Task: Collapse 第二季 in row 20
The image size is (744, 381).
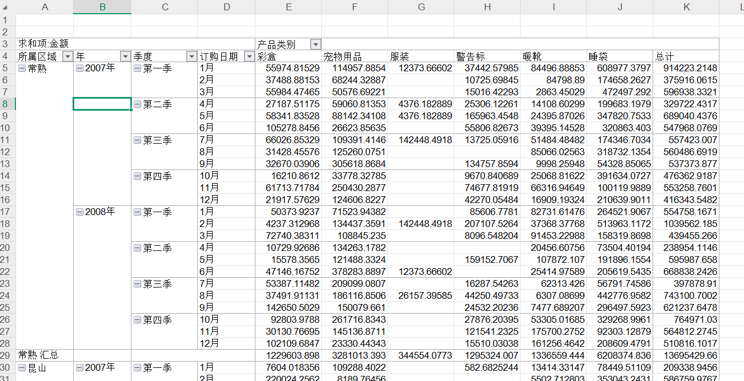Action: pos(137,248)
